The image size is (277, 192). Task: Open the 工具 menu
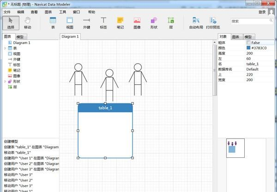click(62, 12)
